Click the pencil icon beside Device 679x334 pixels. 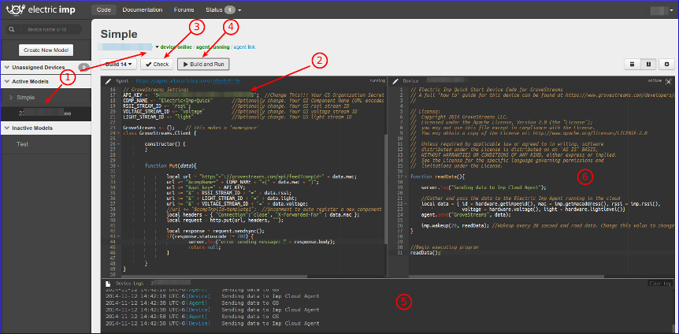click(396, 80)
